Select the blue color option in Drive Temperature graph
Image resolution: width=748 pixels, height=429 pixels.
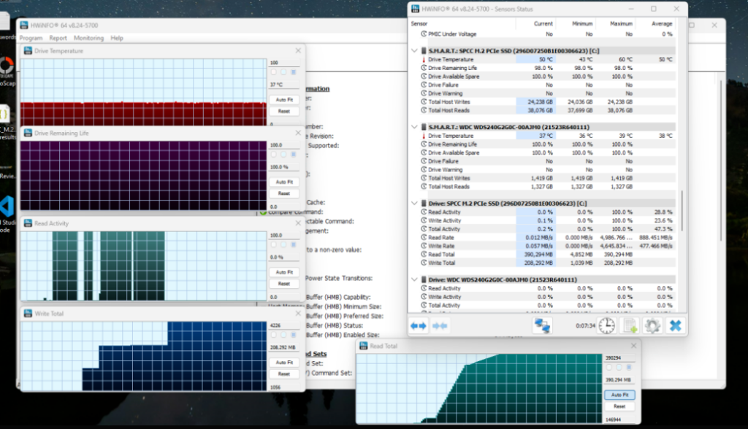coord(294,72)
